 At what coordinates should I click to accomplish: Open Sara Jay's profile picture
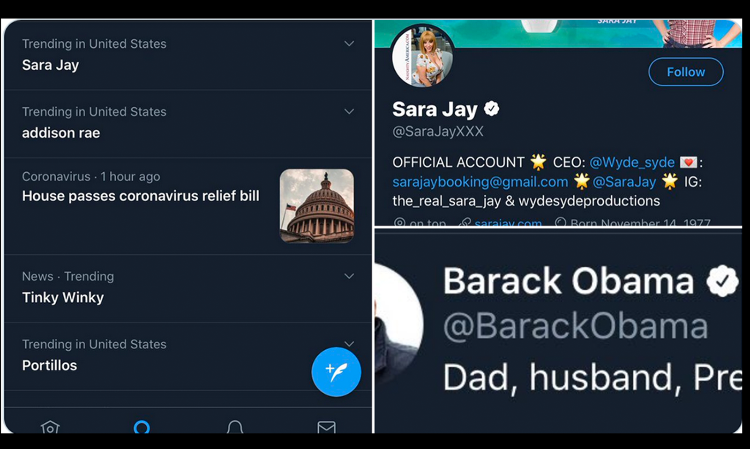pyautogui.click(x=423, y=57)
